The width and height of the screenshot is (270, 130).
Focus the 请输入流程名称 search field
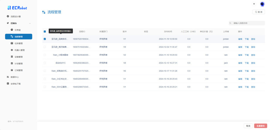[x=247, y=23]
